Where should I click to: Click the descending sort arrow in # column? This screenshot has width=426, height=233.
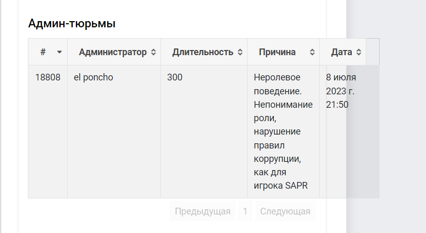59,52
